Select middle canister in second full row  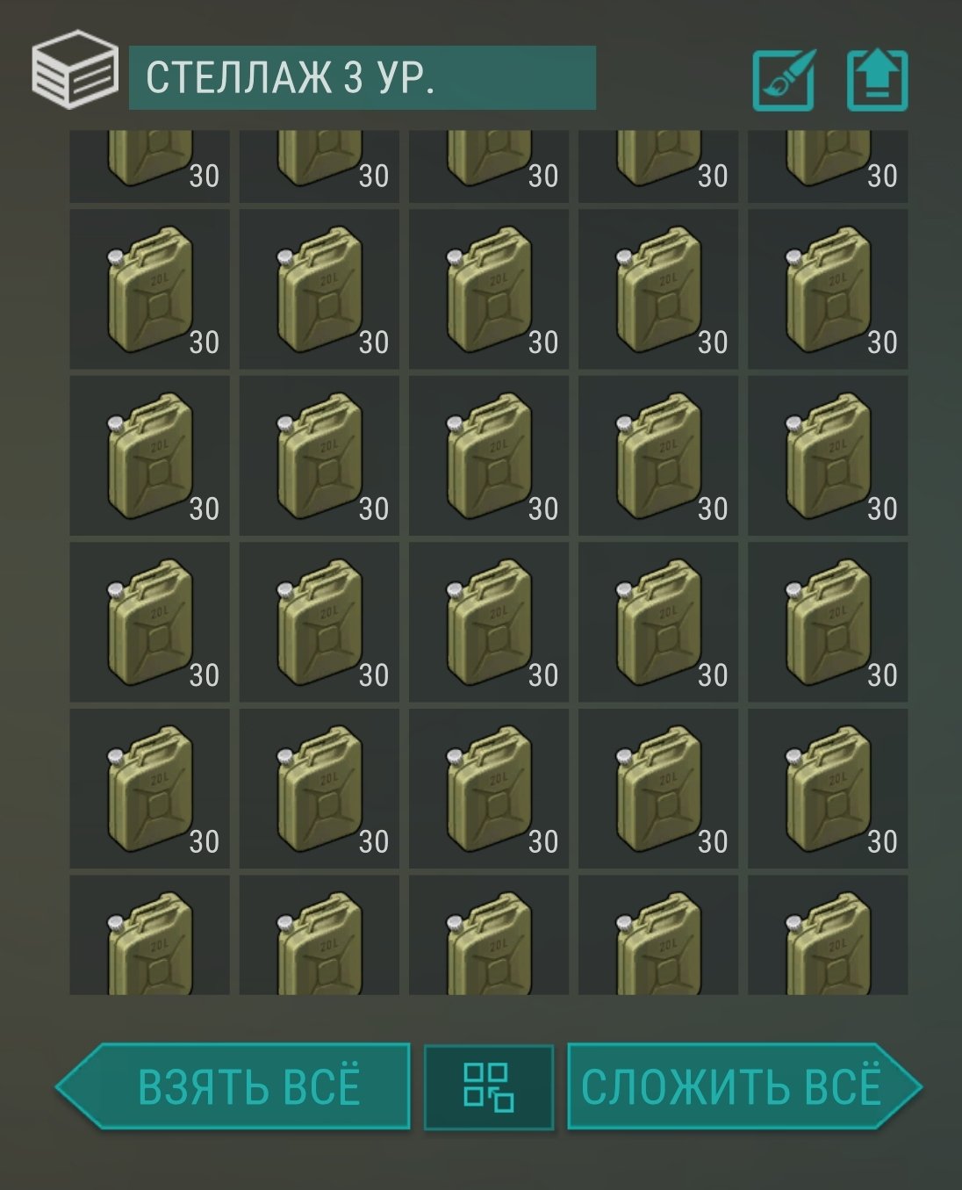489,456
